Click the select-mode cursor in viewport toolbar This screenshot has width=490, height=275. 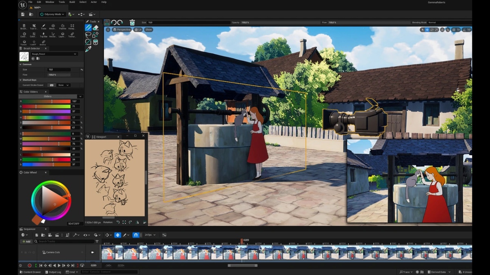(423, 30)
